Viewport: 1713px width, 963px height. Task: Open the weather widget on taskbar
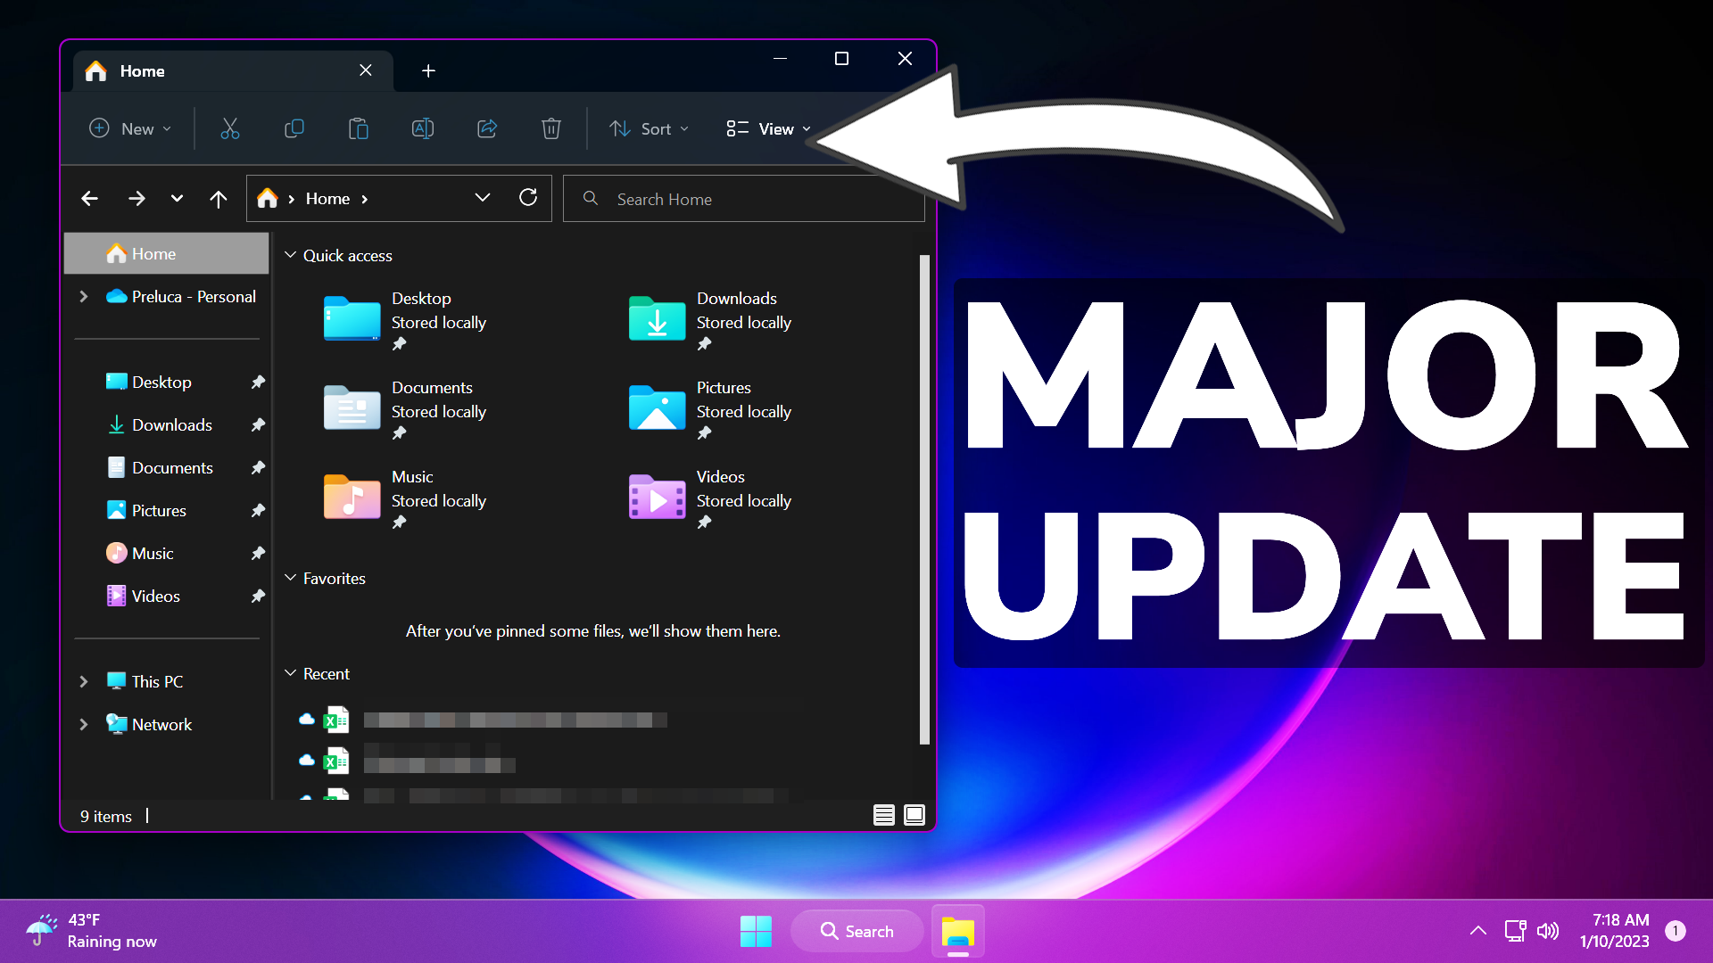(91, 931)
